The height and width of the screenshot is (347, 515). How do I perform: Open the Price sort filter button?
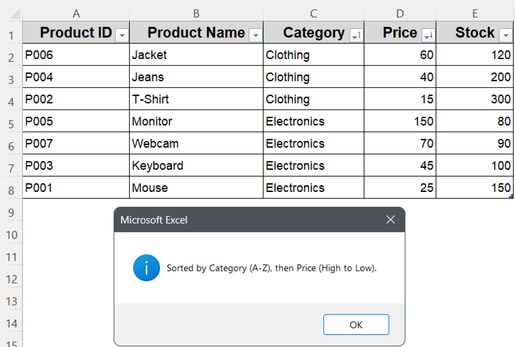pyautogui.click(x=428, y=35)
